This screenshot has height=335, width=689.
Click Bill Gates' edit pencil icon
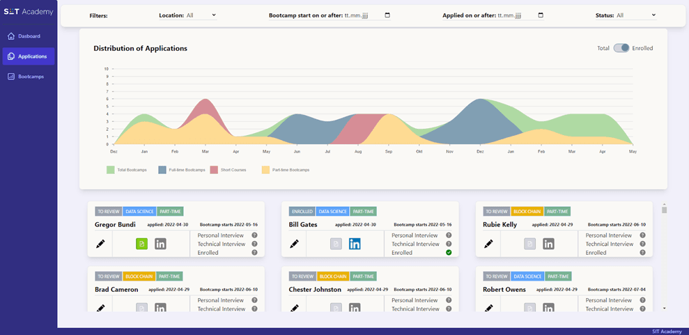pos(294,244)
